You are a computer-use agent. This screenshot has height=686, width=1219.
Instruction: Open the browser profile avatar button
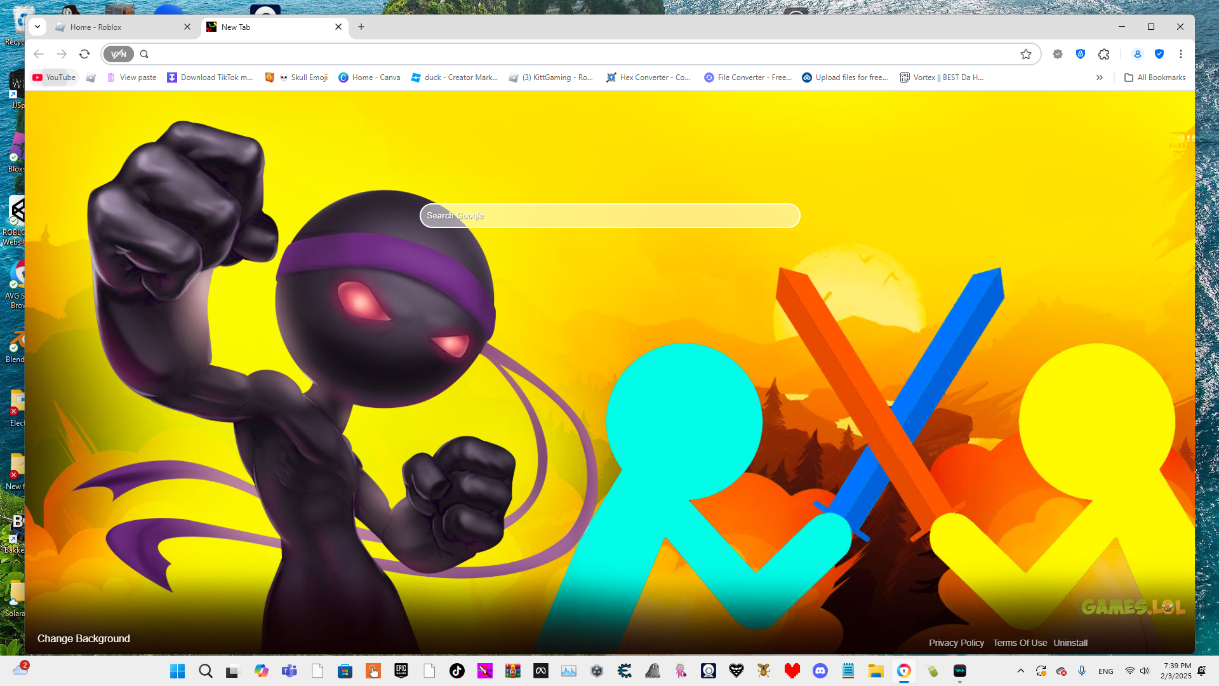pos(1138,54)
